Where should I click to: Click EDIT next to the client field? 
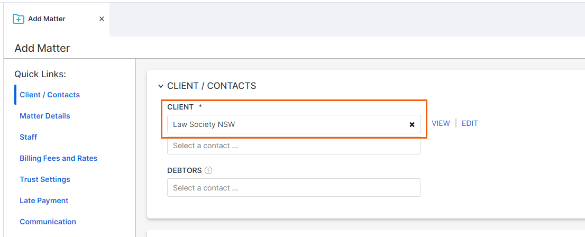click(470, 124)
